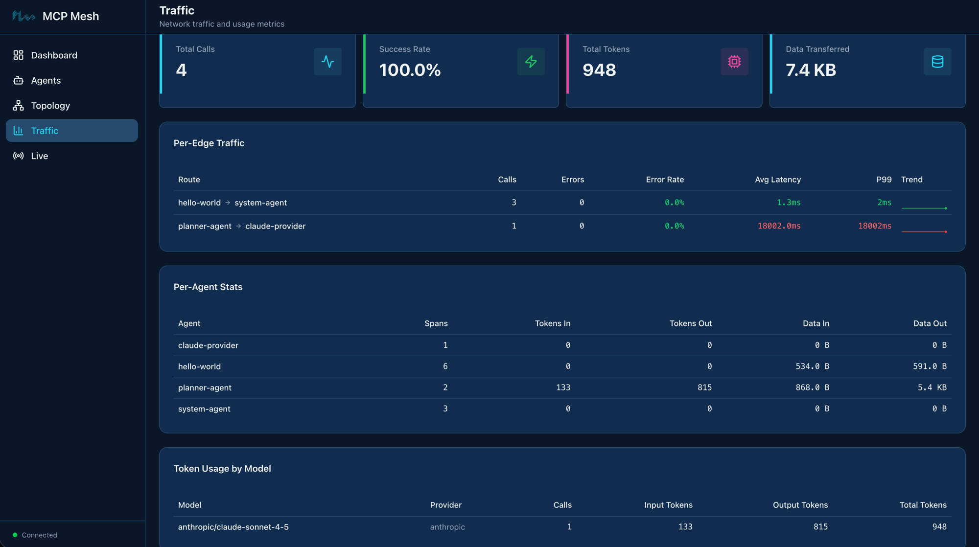Switch to the Live view
The width and height of the screenshot is (979, 547).
click(x=39, y=156)
